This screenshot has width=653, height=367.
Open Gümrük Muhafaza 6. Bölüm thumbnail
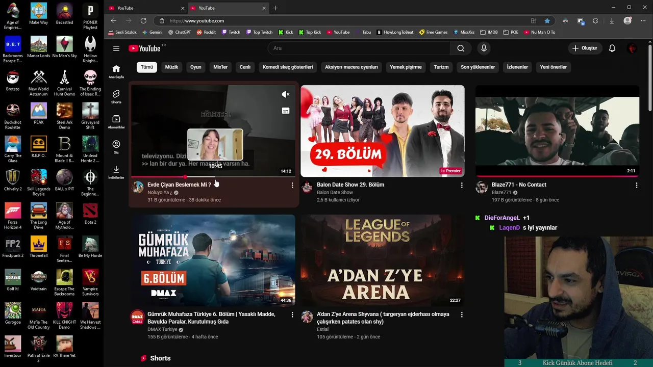(213, 260)
